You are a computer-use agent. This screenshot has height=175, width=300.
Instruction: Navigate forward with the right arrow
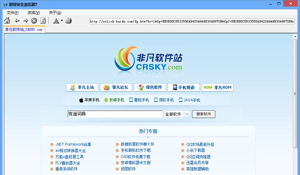[26, 21]
